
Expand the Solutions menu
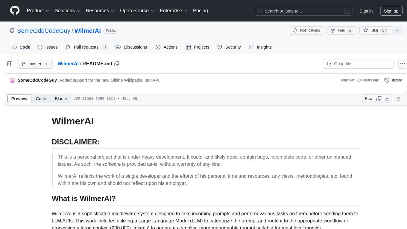pos(67,10)
